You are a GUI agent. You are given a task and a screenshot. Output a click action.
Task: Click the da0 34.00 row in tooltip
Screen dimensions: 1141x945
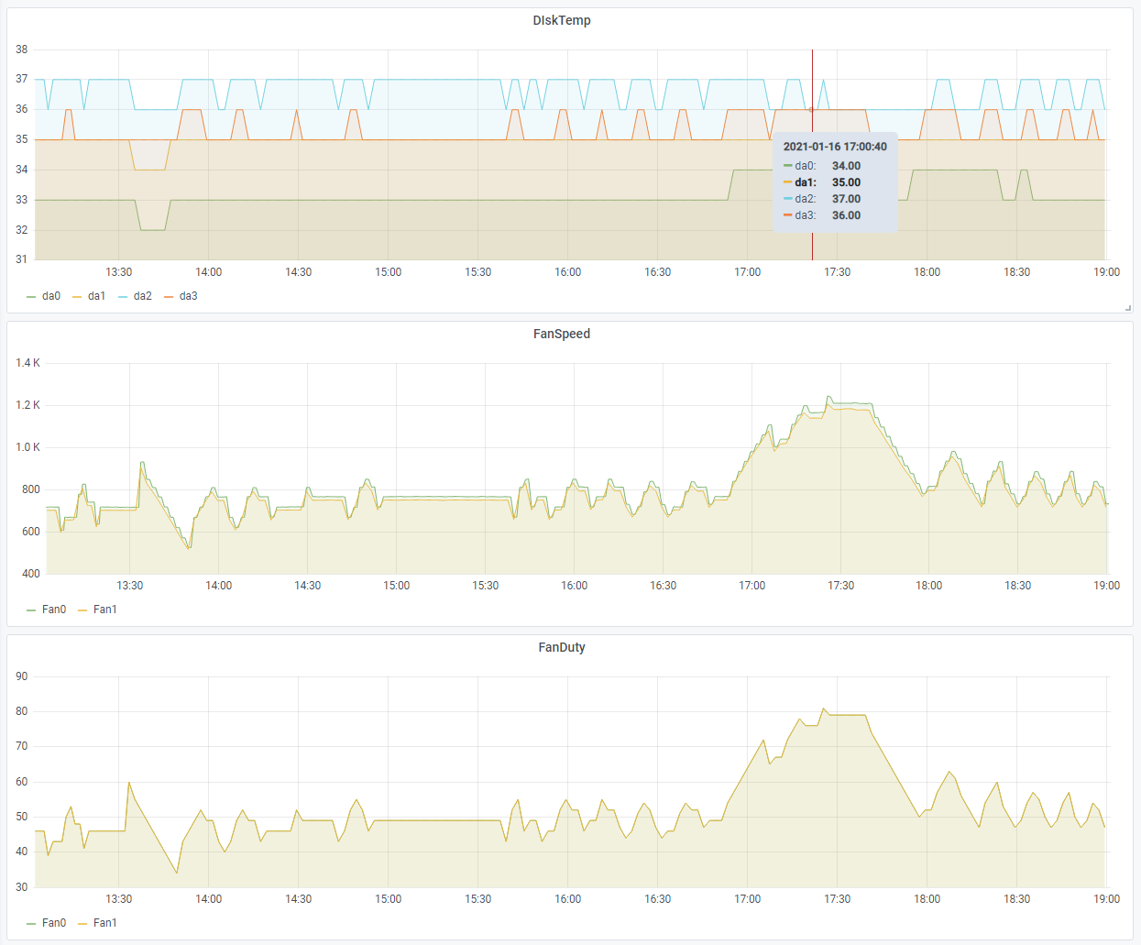(822, 166)
